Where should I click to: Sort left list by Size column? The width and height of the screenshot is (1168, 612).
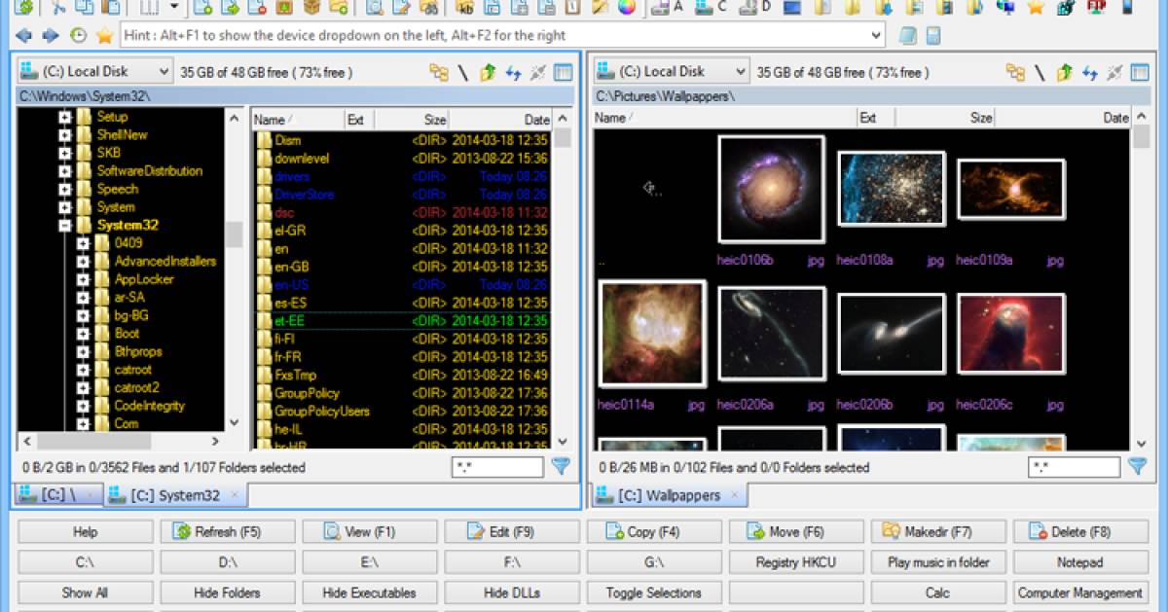pyautogui.click(x=410, y=120)
